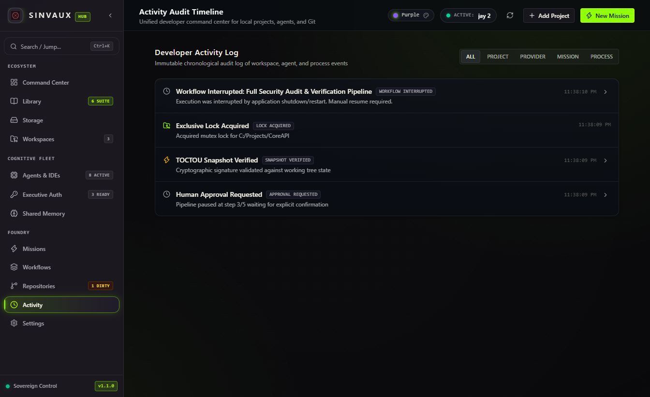
Task: Select the PROJECT filter tab
Action: point(498,57)
